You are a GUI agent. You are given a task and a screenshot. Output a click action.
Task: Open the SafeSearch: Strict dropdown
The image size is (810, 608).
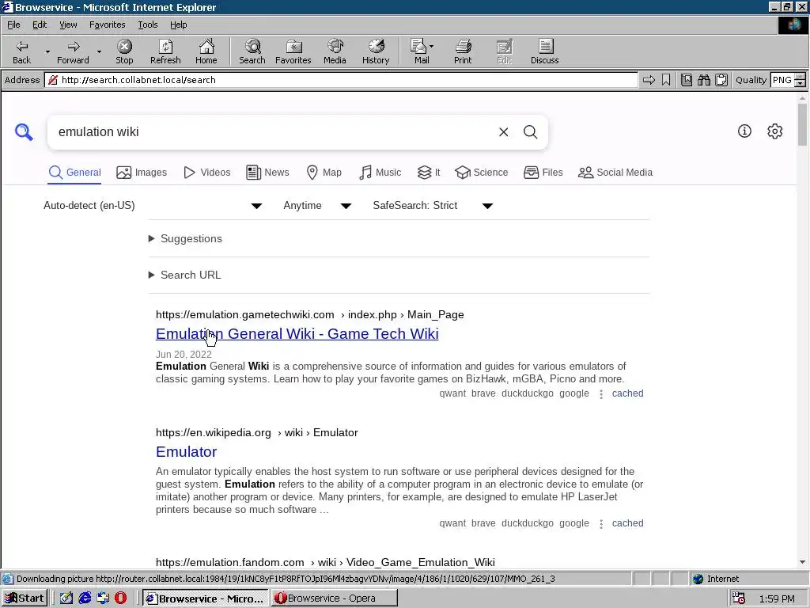pos(433,206)
